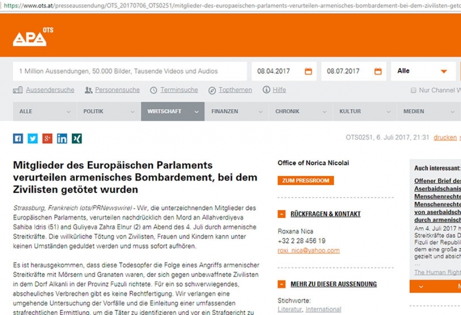Share article on Google Plus

(x=47, y=138)
